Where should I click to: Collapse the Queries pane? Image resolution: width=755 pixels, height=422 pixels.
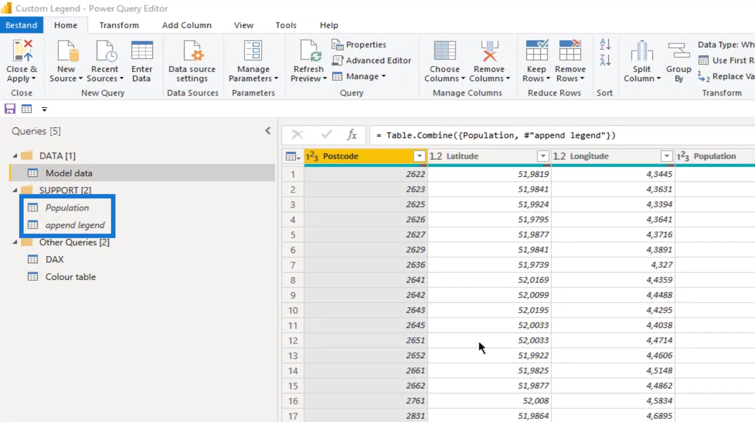[268, 131]
